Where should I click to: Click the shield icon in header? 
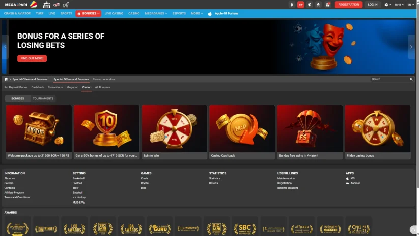(x=310, y=5)
